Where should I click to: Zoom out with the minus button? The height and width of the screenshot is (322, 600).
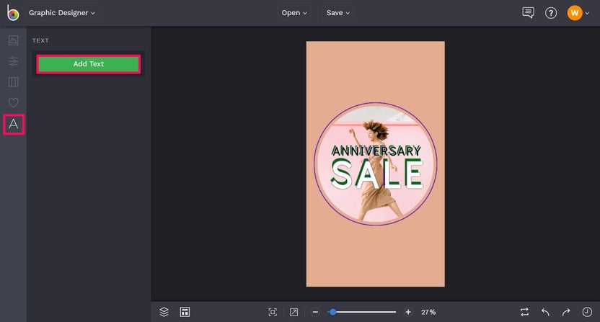point(315,312)
